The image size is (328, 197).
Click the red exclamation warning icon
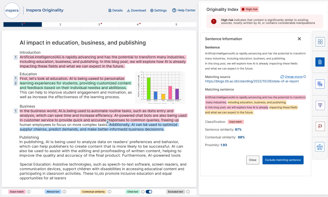click(214, 21)
